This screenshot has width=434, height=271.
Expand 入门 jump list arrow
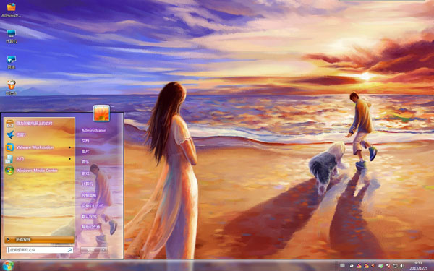coord(70,159)
